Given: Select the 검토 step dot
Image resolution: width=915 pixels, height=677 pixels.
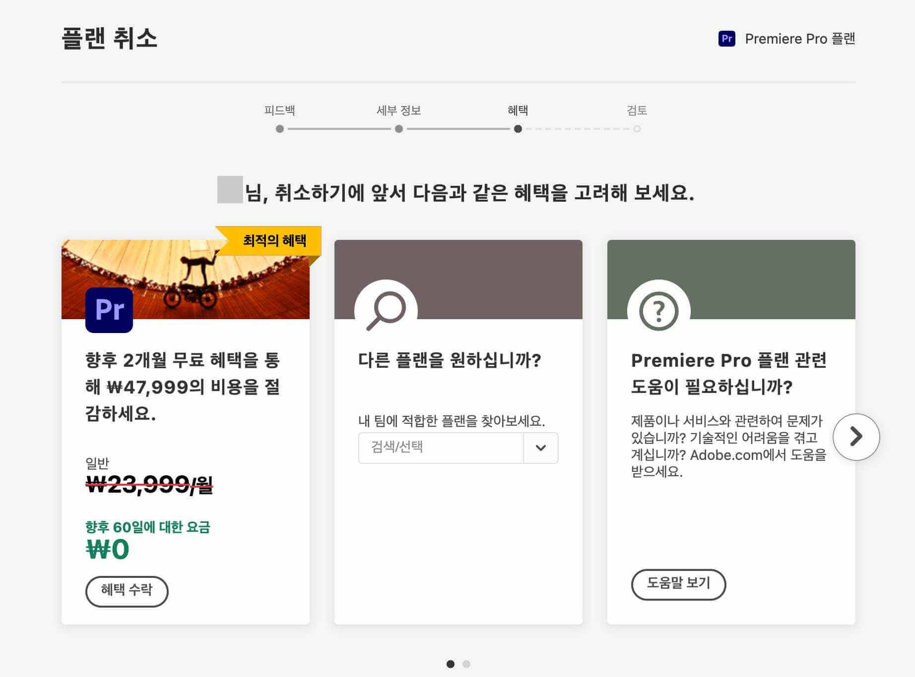Looking at the screenshot, I should pyautogui.click(x=637, y=129).
